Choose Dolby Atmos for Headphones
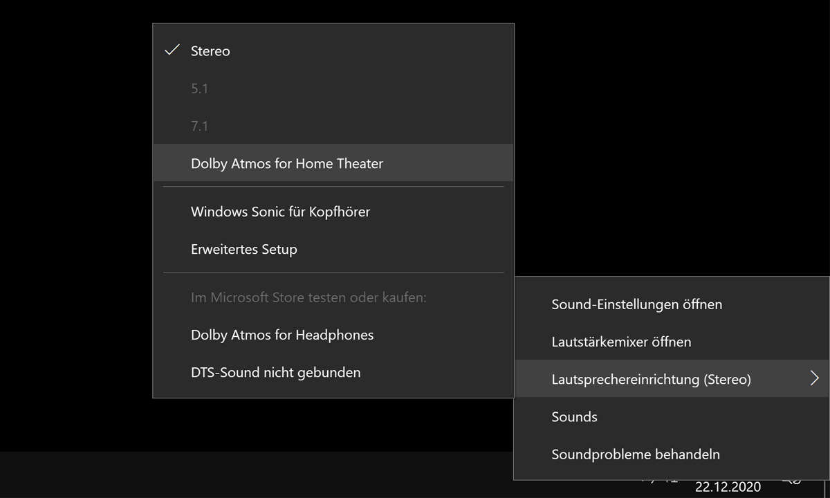830x498 pixels. tap(333, 335)
